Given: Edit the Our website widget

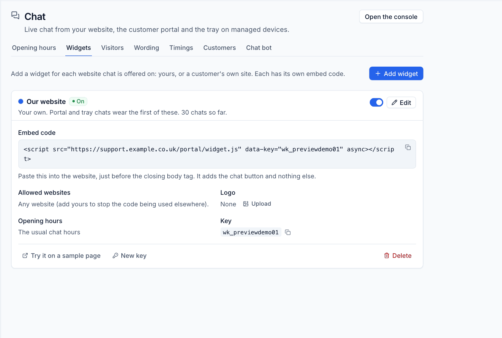Looking at the screenshot, I should pyautogui.click(x=401, y=103).
